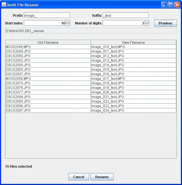Close the Multi File Rename window
Image resolution: width=182 pixels, height=185 pixels.
177,5
